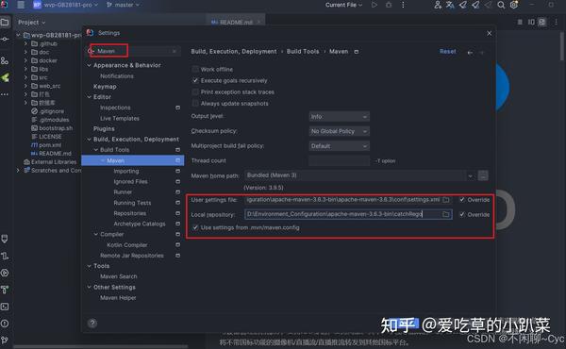Toggle Override checkbox for User settings file
Viewport: 566px width, 349px height.
coord(462,200)
